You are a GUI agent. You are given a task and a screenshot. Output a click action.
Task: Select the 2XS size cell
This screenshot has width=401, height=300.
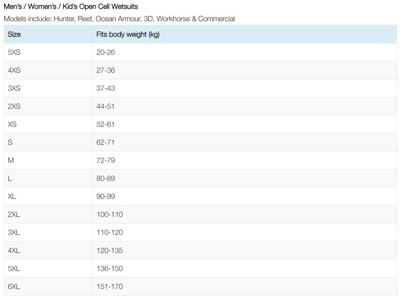14,107
